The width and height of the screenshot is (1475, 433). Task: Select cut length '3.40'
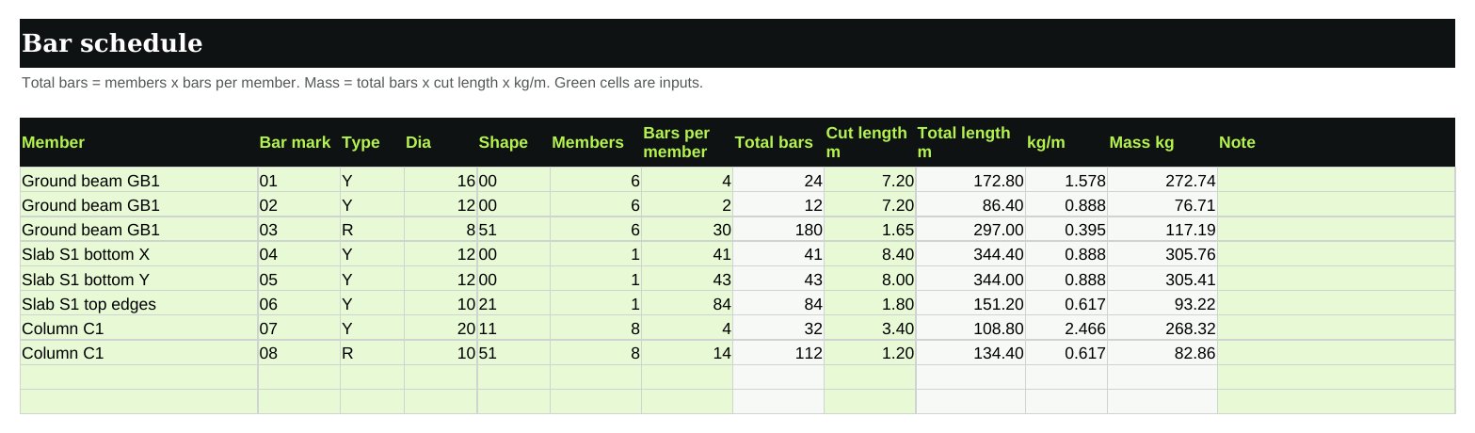click(x=870, y=328)
